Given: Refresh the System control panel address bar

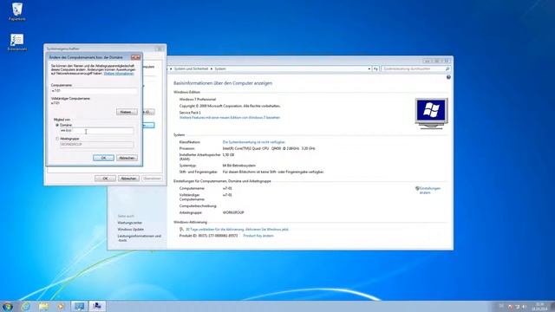Looking at the screenshot, I should coord(375,68).
